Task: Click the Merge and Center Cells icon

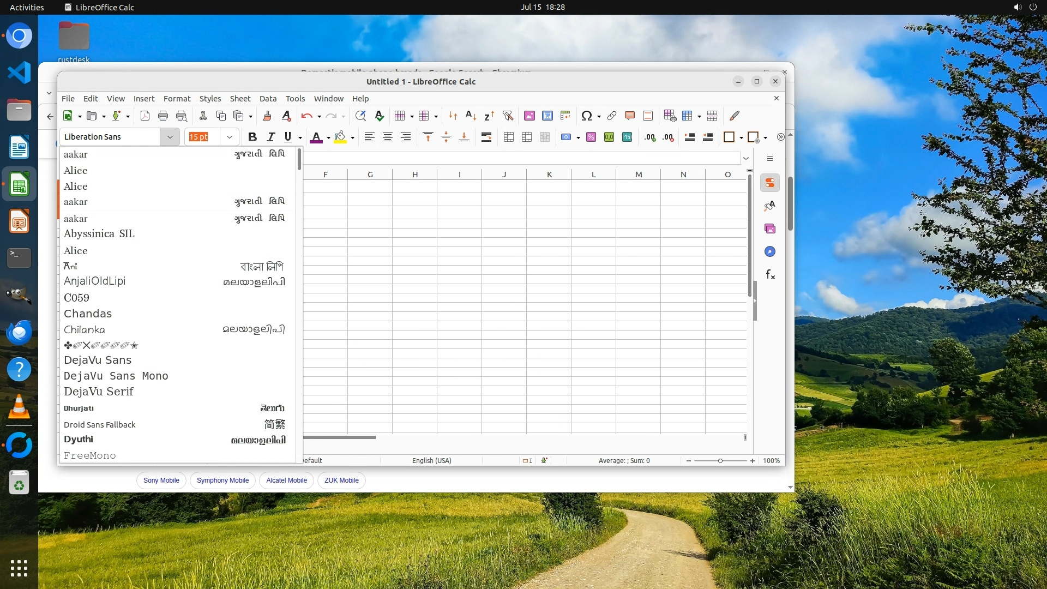Action: [508, 137]
